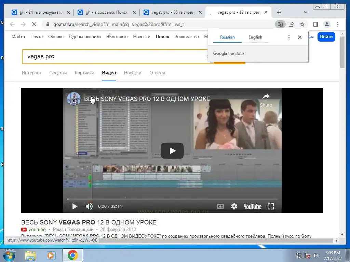This screenshot has height=262, width=350.
Task: Close the first 'gh - 24 тыс.' tab
Action: [x=68, y=13]
